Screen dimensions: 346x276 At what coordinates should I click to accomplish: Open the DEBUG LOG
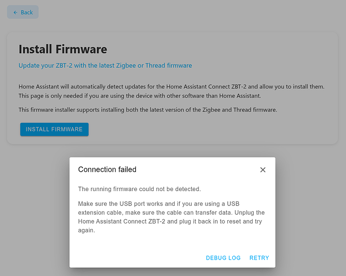point(223,258)
